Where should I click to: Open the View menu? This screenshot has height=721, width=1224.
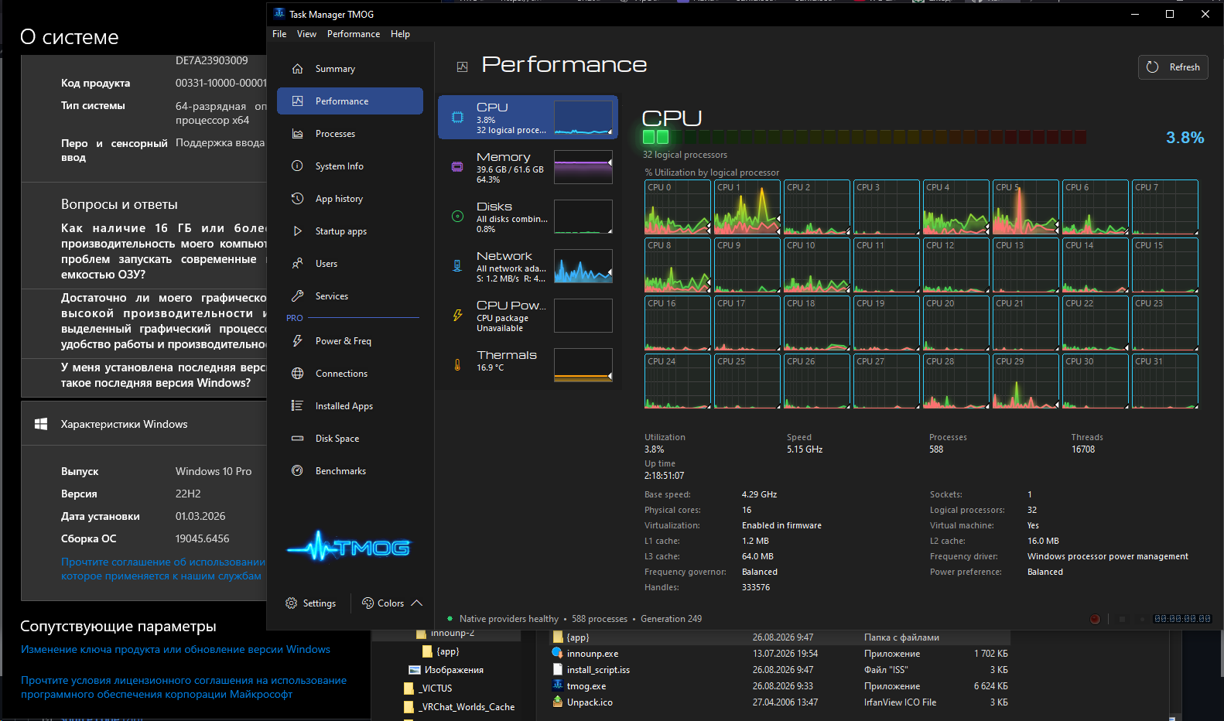306,34
